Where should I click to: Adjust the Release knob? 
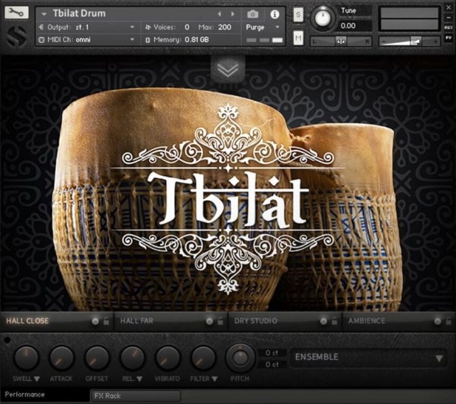pyautogui.click(x=132, y=358)
